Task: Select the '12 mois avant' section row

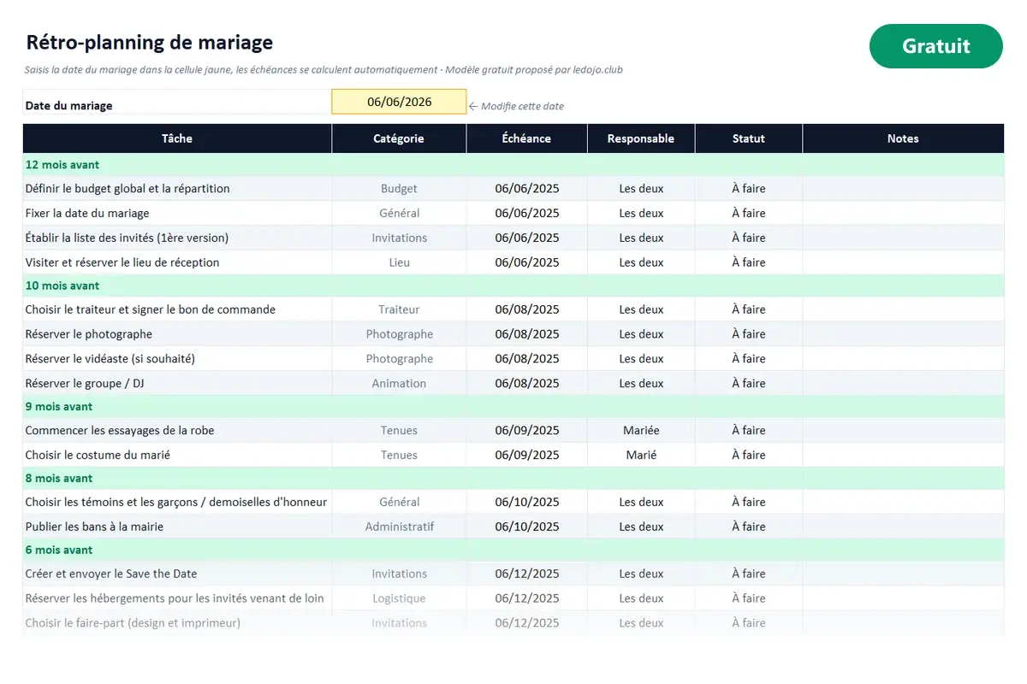Action: [513, 165]
